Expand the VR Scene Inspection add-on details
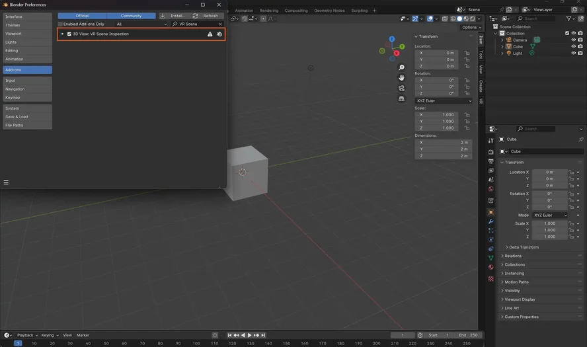This screenshot has width=587, height=347. coord(63,34)
